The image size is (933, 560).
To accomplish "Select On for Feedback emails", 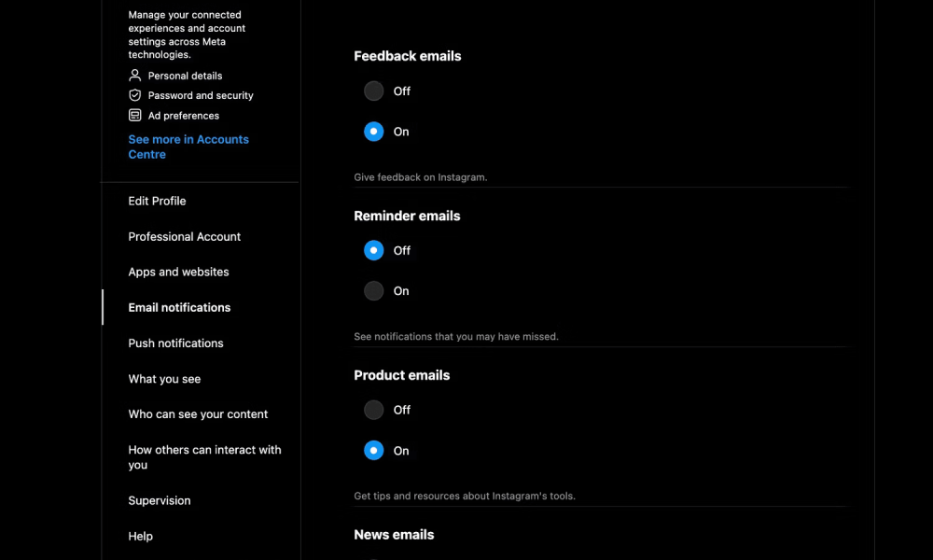I will 374,132.
